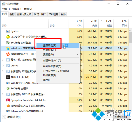Switch to the 应用历史记录 tab
Viewport: 132px width, 122px height.
pyautogui.click(x=24, y=14)
